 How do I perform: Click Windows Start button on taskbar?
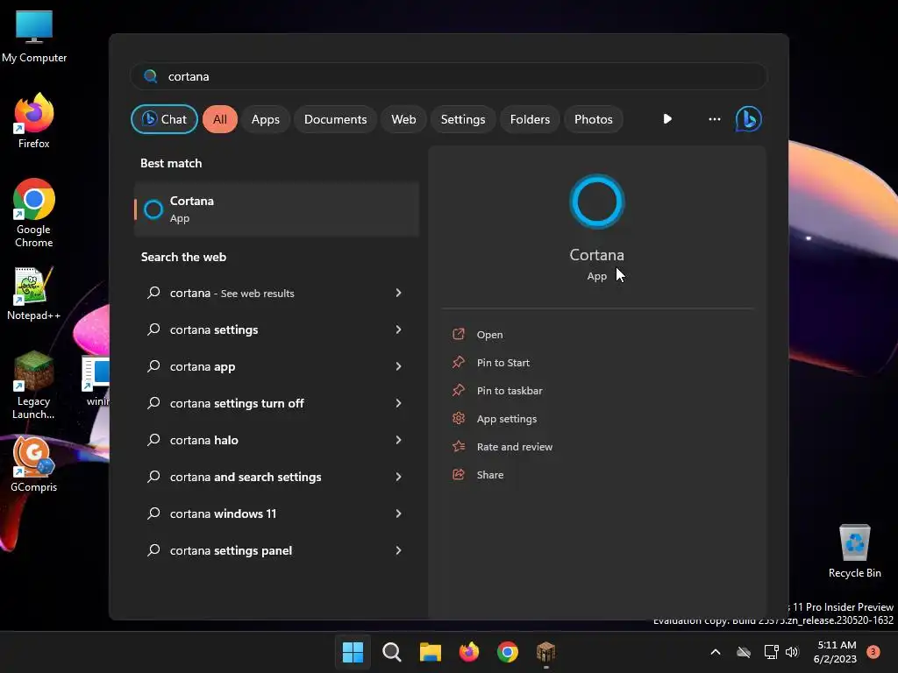(x=353, y=652)
